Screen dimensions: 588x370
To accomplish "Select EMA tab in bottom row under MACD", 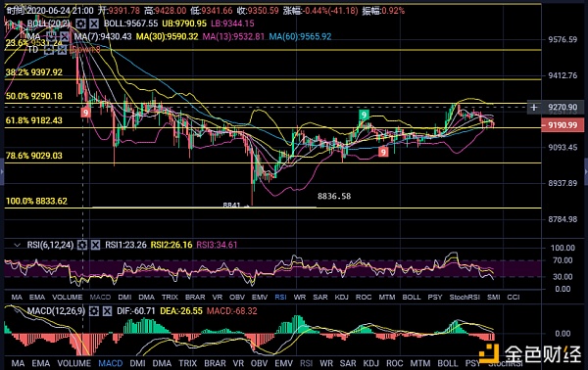I will [41, 363].
